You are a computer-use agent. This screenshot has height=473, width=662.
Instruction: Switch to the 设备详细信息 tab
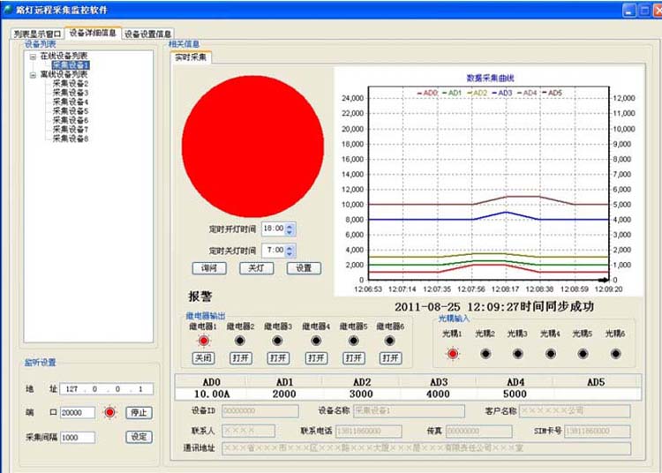click(93, 33)
